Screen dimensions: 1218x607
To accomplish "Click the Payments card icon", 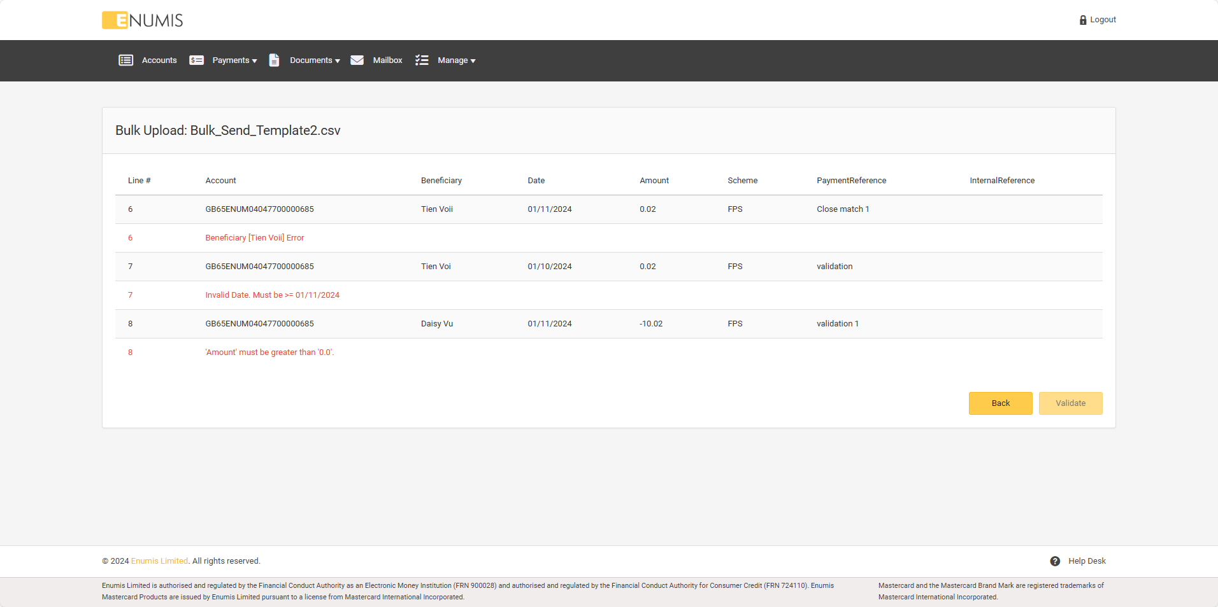I will (x=197, y=60).
